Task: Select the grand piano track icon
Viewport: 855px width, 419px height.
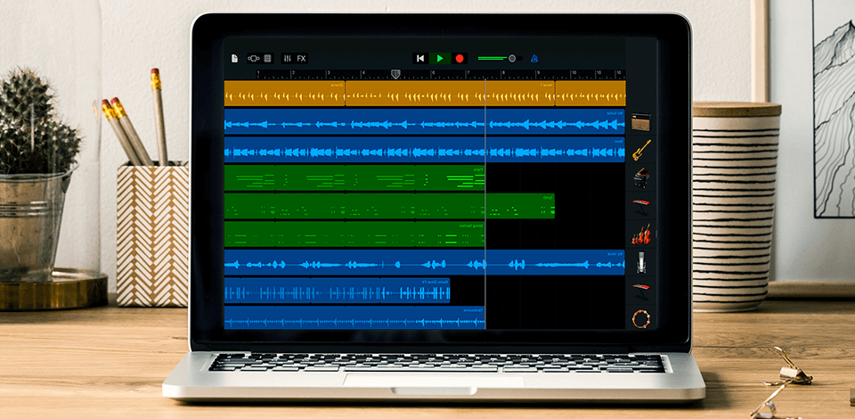Action: coord(641,178)
